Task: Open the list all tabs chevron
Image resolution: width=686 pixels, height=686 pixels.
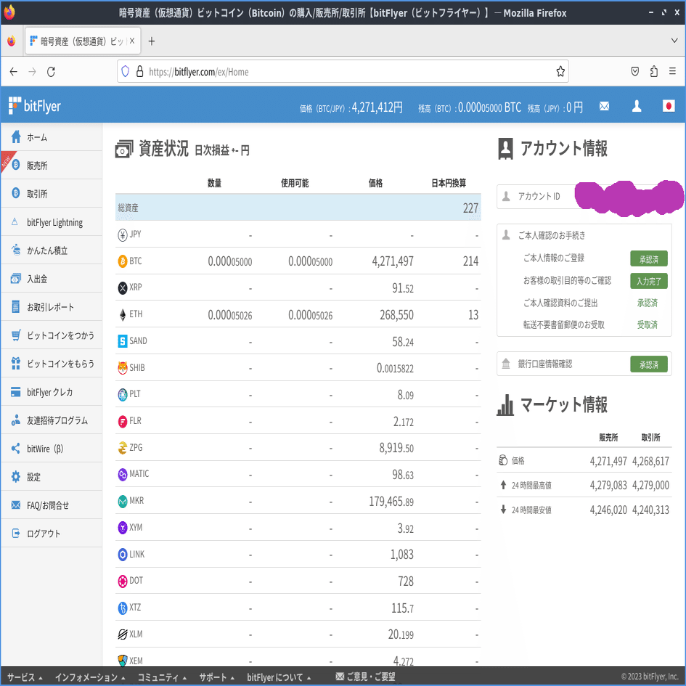Action: click(674, 41)
